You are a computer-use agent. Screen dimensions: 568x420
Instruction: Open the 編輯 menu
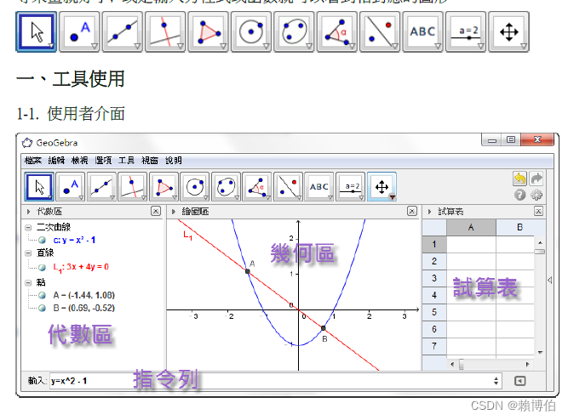[56, 160]
